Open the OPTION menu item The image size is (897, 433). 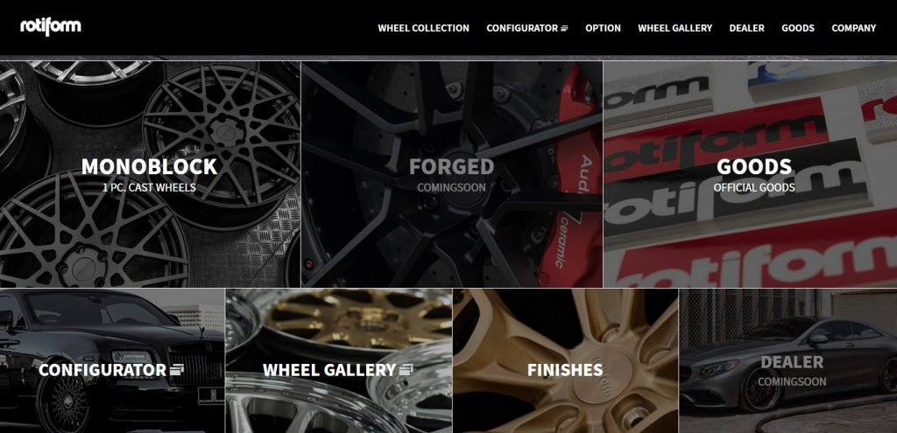pos(603,28)
